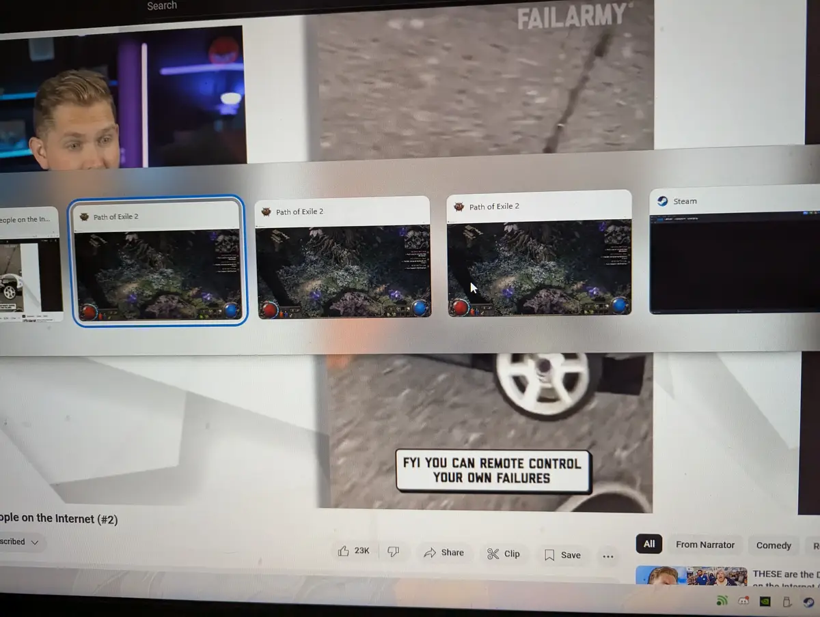Select the Comedy filter chip

[774, 545]
